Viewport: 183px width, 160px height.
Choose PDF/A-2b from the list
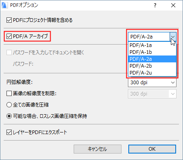[x=152, y=66]
